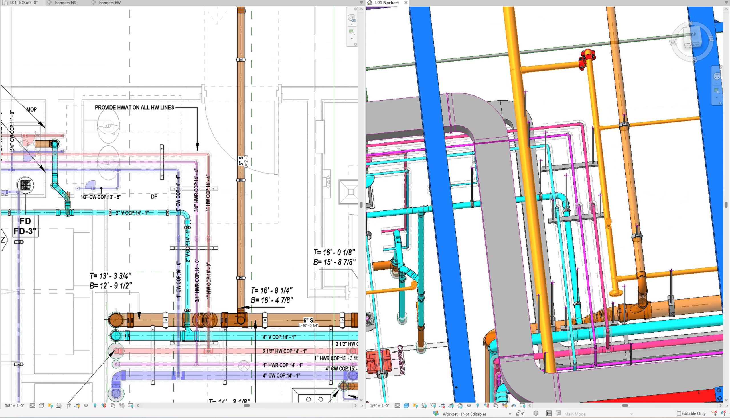Click the ViewCube TOP face
This screenshot has width=730, height=418.
692,35
